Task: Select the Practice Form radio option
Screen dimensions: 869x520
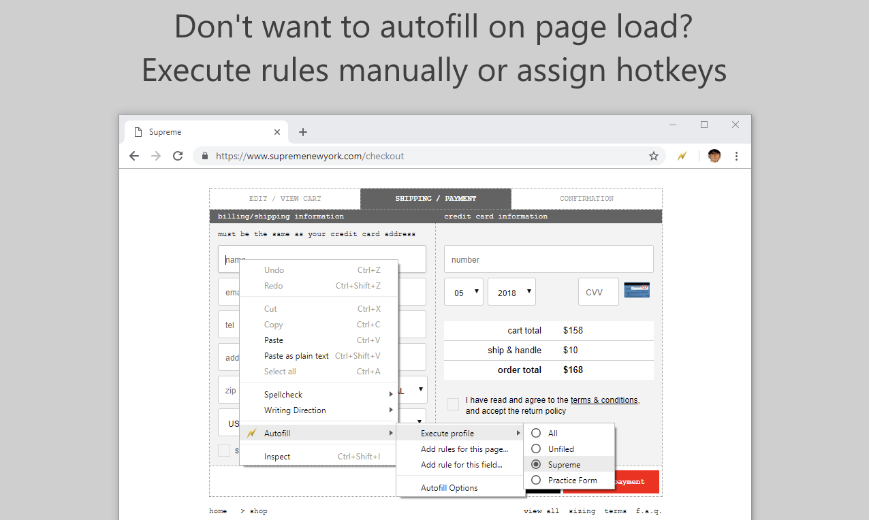Action: [536, 480]
